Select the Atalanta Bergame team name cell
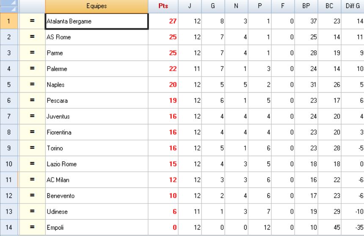 pos(97,21)
